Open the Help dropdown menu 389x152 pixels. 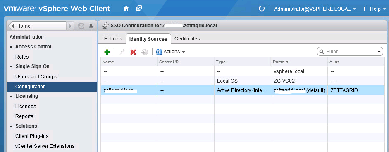click(378, 9)
